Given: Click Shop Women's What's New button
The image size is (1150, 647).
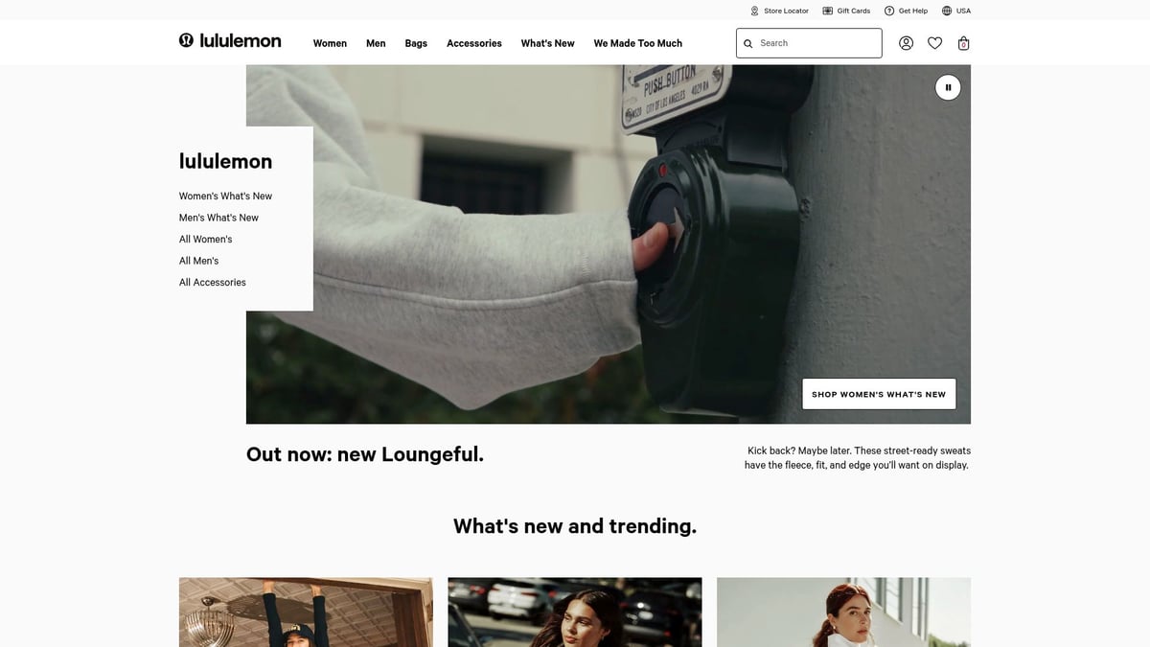Looking at the screenshot, I should [879, 394].
